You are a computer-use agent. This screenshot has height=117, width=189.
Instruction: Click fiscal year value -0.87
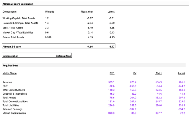[90, 18]
